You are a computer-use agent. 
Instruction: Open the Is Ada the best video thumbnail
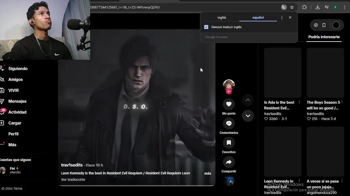click(283, 73)
